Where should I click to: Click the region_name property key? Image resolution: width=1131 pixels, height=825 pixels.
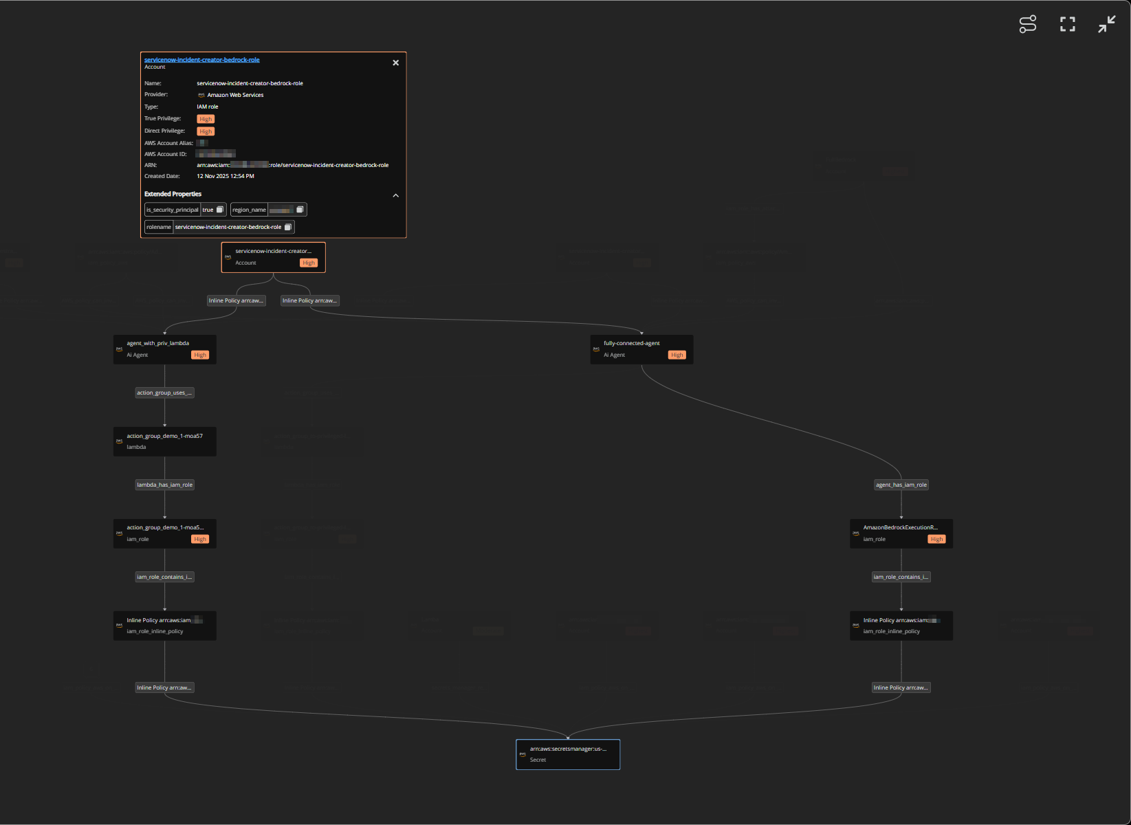click(249, 210)
